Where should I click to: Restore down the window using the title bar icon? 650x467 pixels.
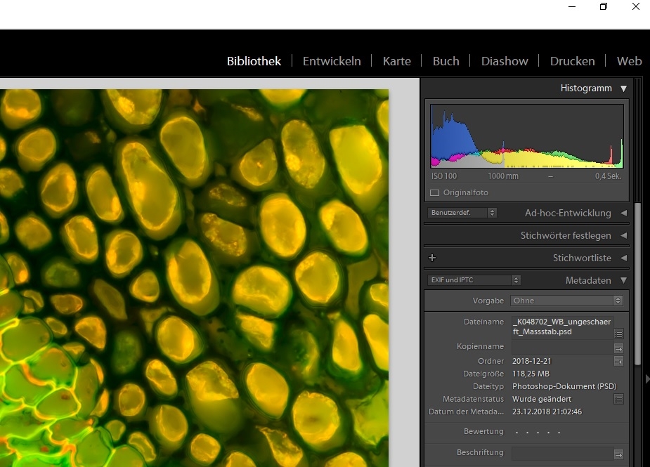603,7
